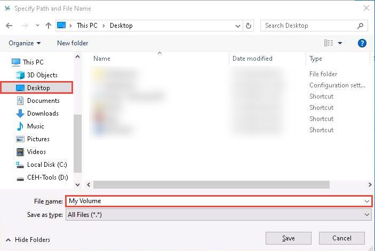Viewport: 375px width, 251px height.
Task: Click the Up one level arrow
Action: (x=49, y=26)
